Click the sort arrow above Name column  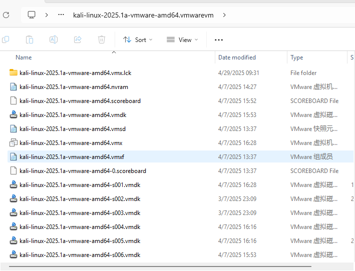click(x=114, y=52)
